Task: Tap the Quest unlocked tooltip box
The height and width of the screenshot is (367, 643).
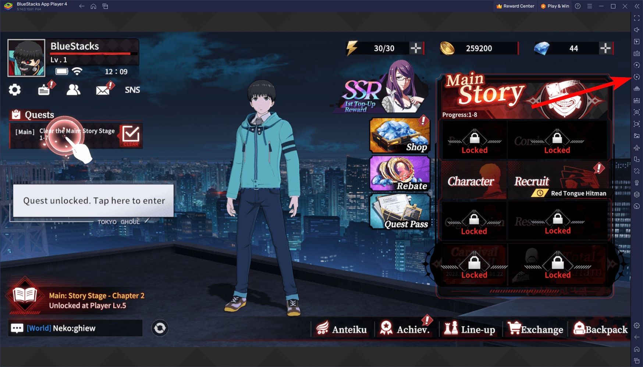Action: (93, 200)
